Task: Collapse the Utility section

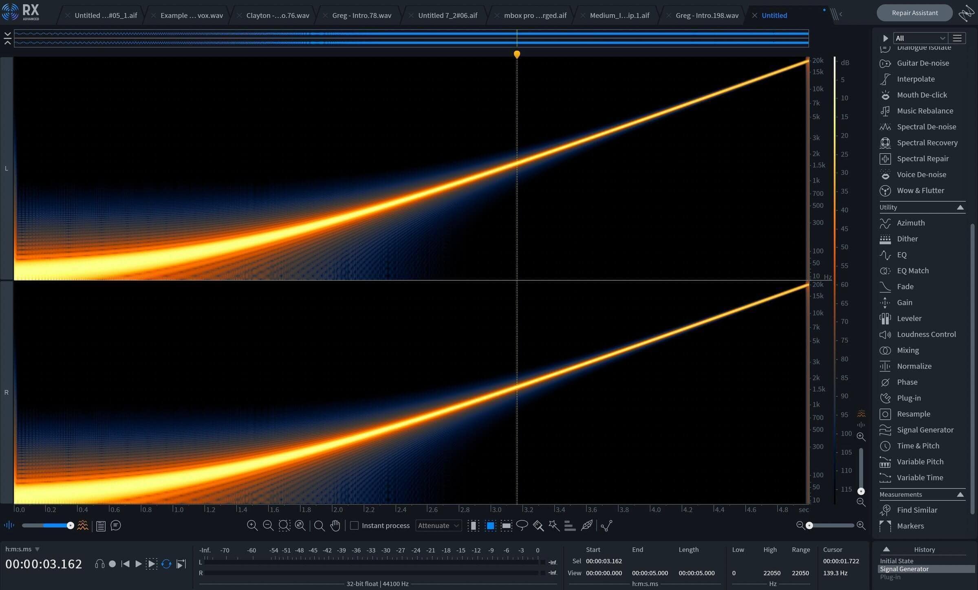Action: pos(960,207)
